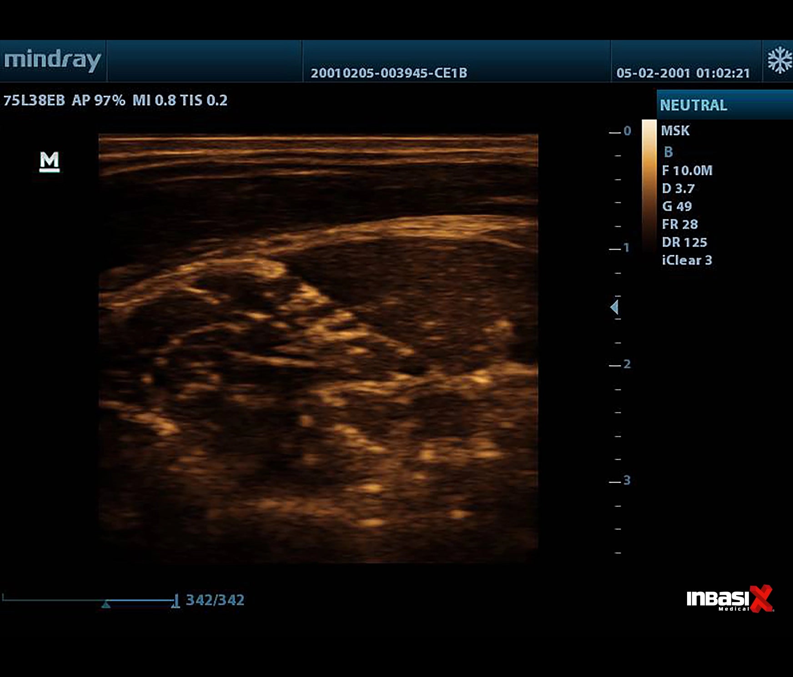Click the grayscale tint color bar
Viewport: 793px width, 677px height.
click(649, 186)
